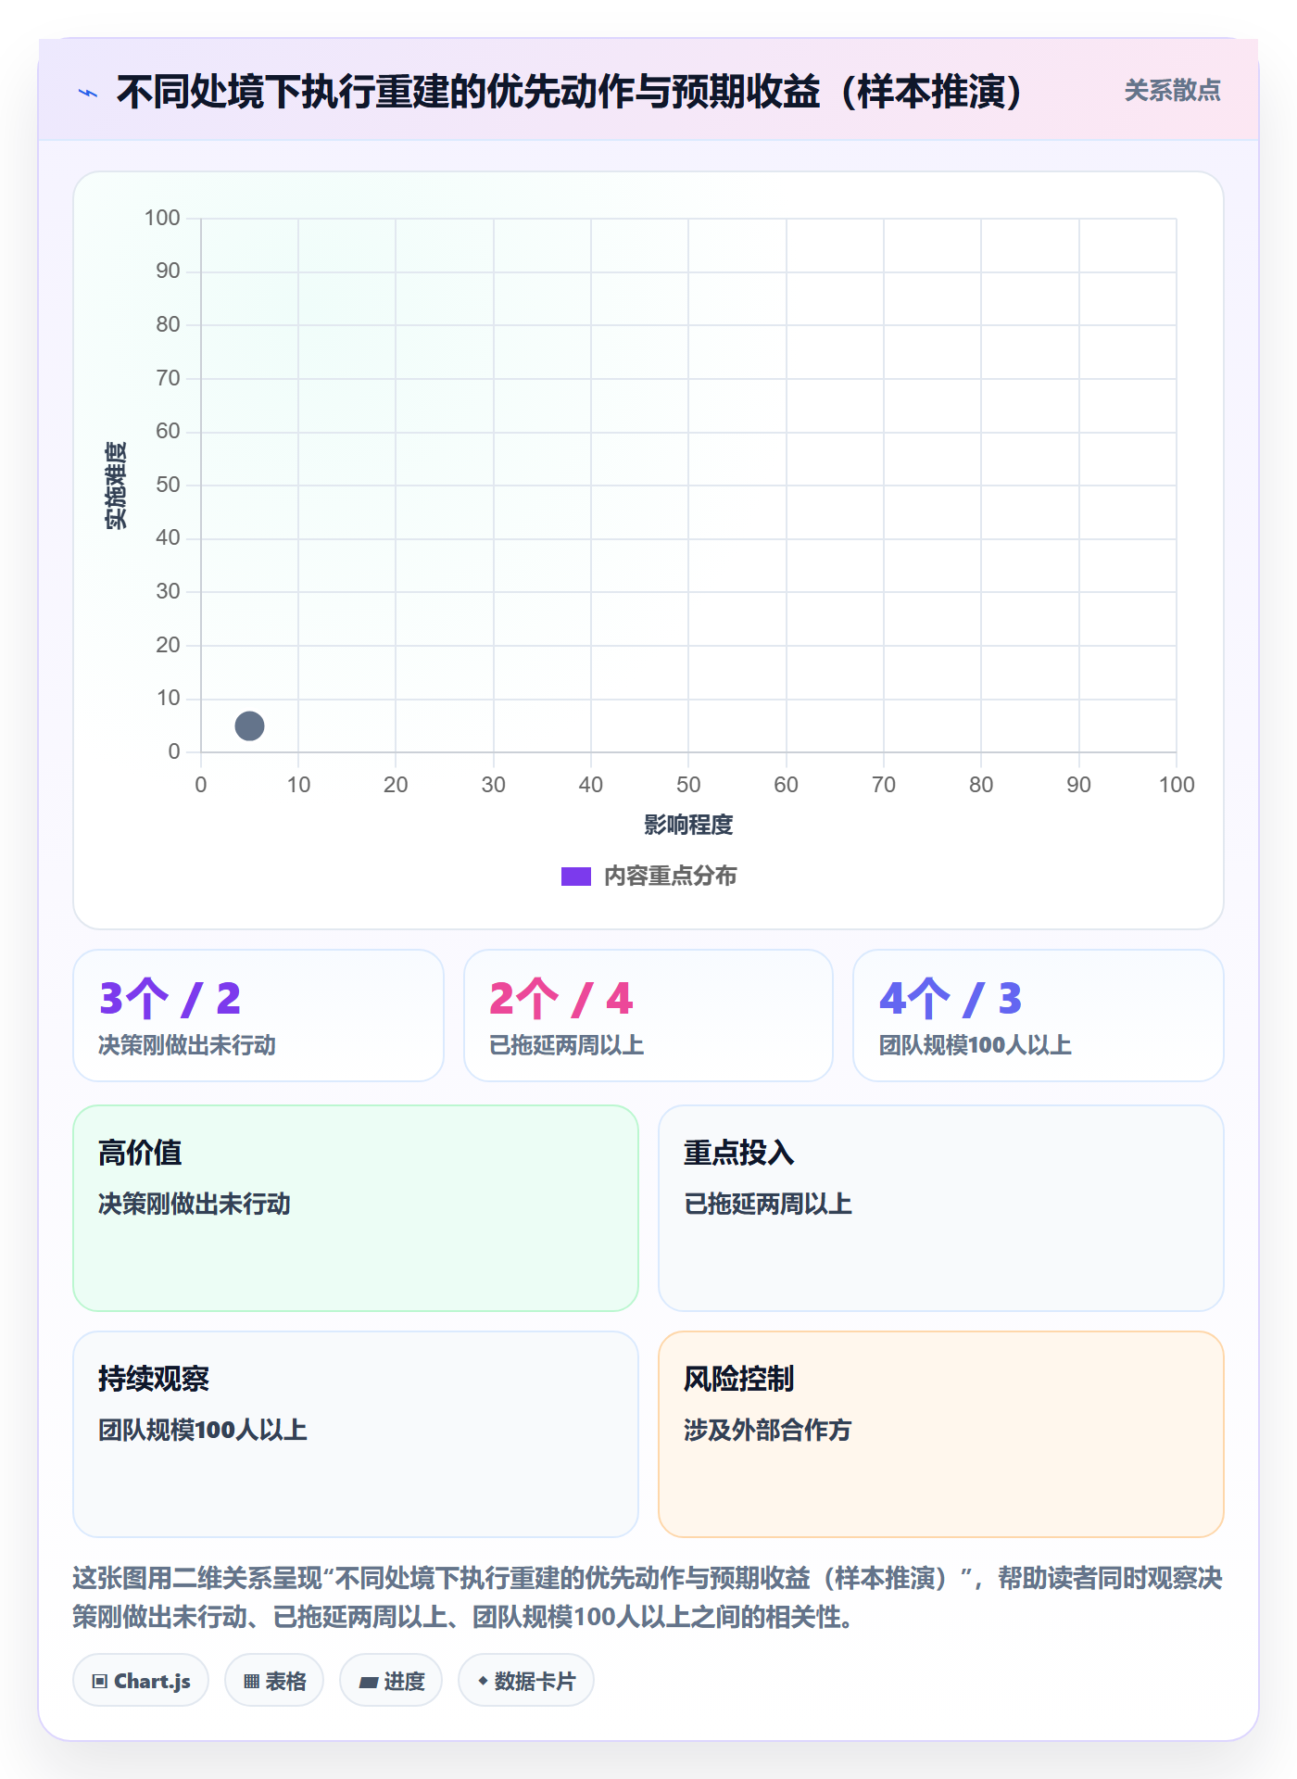The height and width of the screenshot is (1779, 1297).
Task: Click the 数据卡片 tag chip
Action: pyautogui.click(x=526, y=1681)
